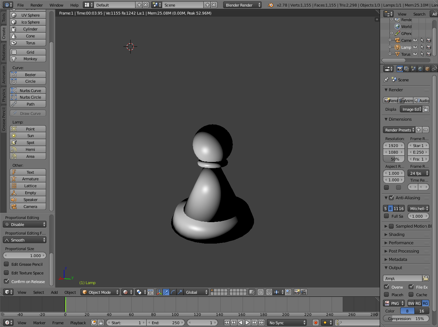Click the play animation button
This screenshot has width=438, height=327.
247,323
